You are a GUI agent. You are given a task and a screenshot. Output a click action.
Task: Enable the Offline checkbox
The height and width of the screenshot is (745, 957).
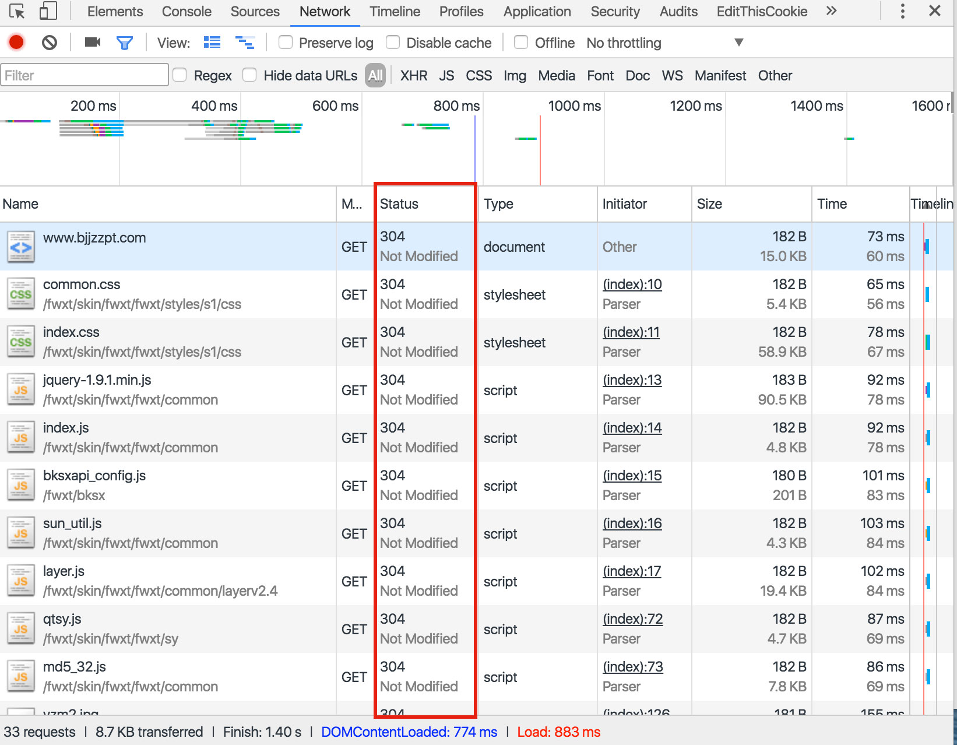click(521, 43)
